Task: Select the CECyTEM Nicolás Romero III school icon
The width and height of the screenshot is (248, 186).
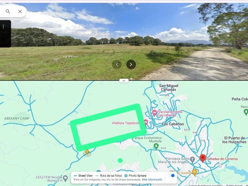Action: click(x=65, y=178)
